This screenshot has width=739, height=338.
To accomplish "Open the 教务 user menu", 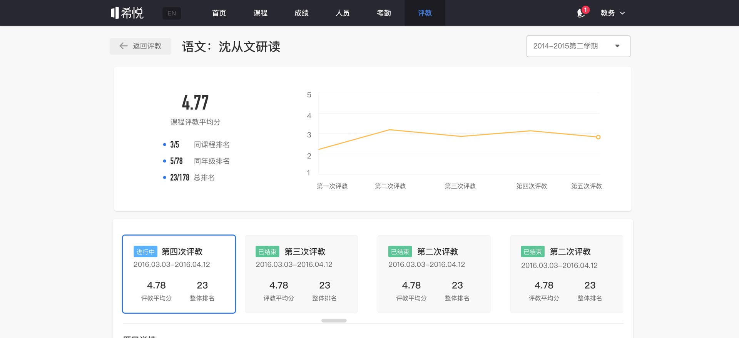I will click(x=612, y=13).
